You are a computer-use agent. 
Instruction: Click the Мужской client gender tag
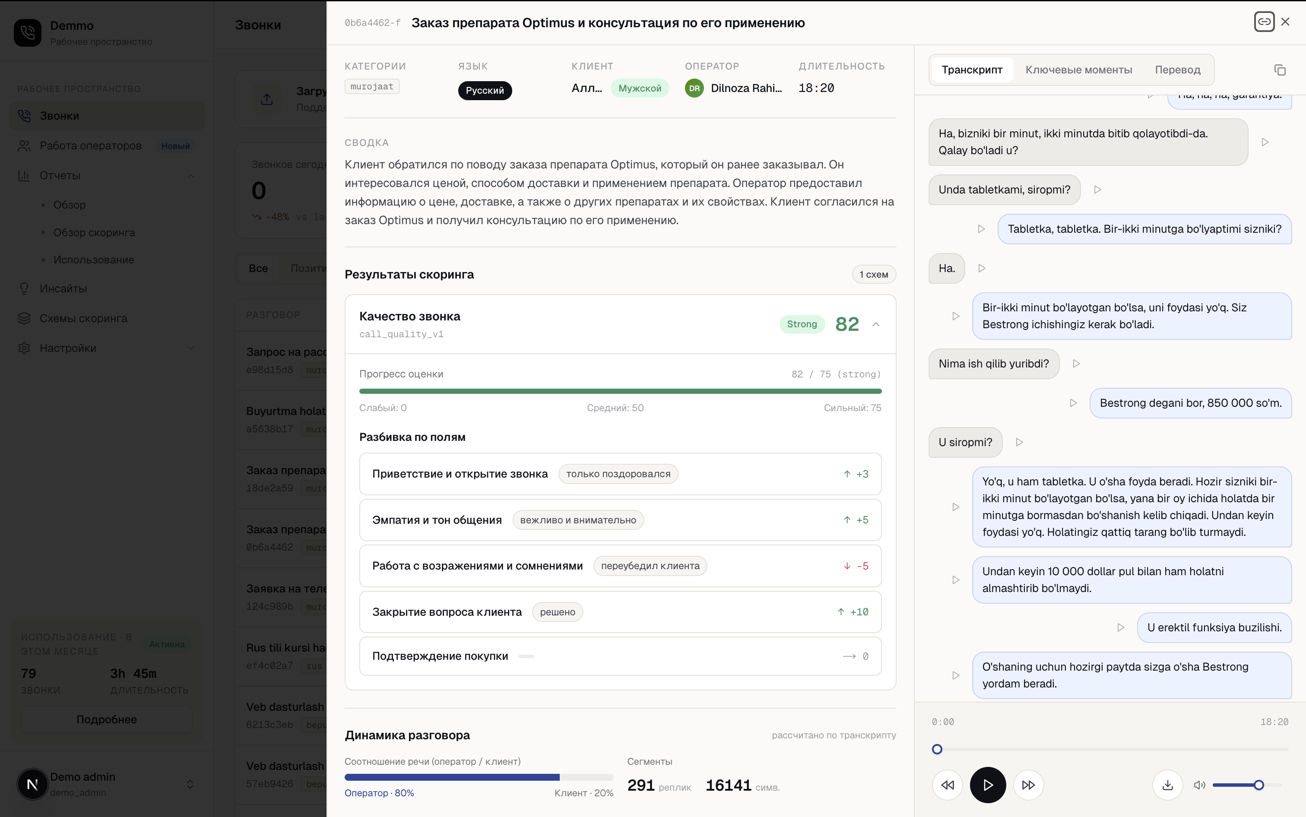coord(640,88)
